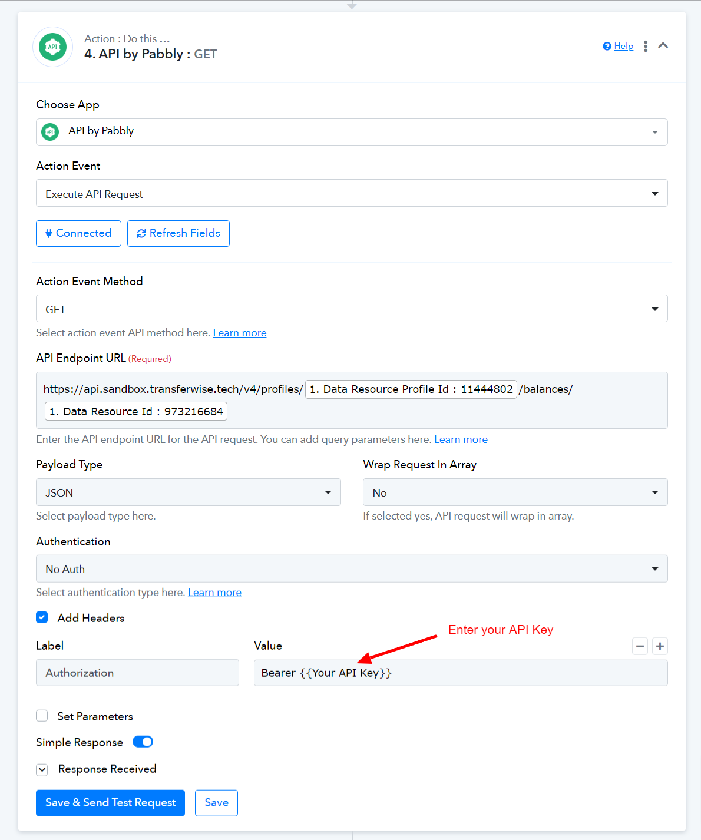
Task: Open the Action Event dropdown
Action: click(352, 193)
